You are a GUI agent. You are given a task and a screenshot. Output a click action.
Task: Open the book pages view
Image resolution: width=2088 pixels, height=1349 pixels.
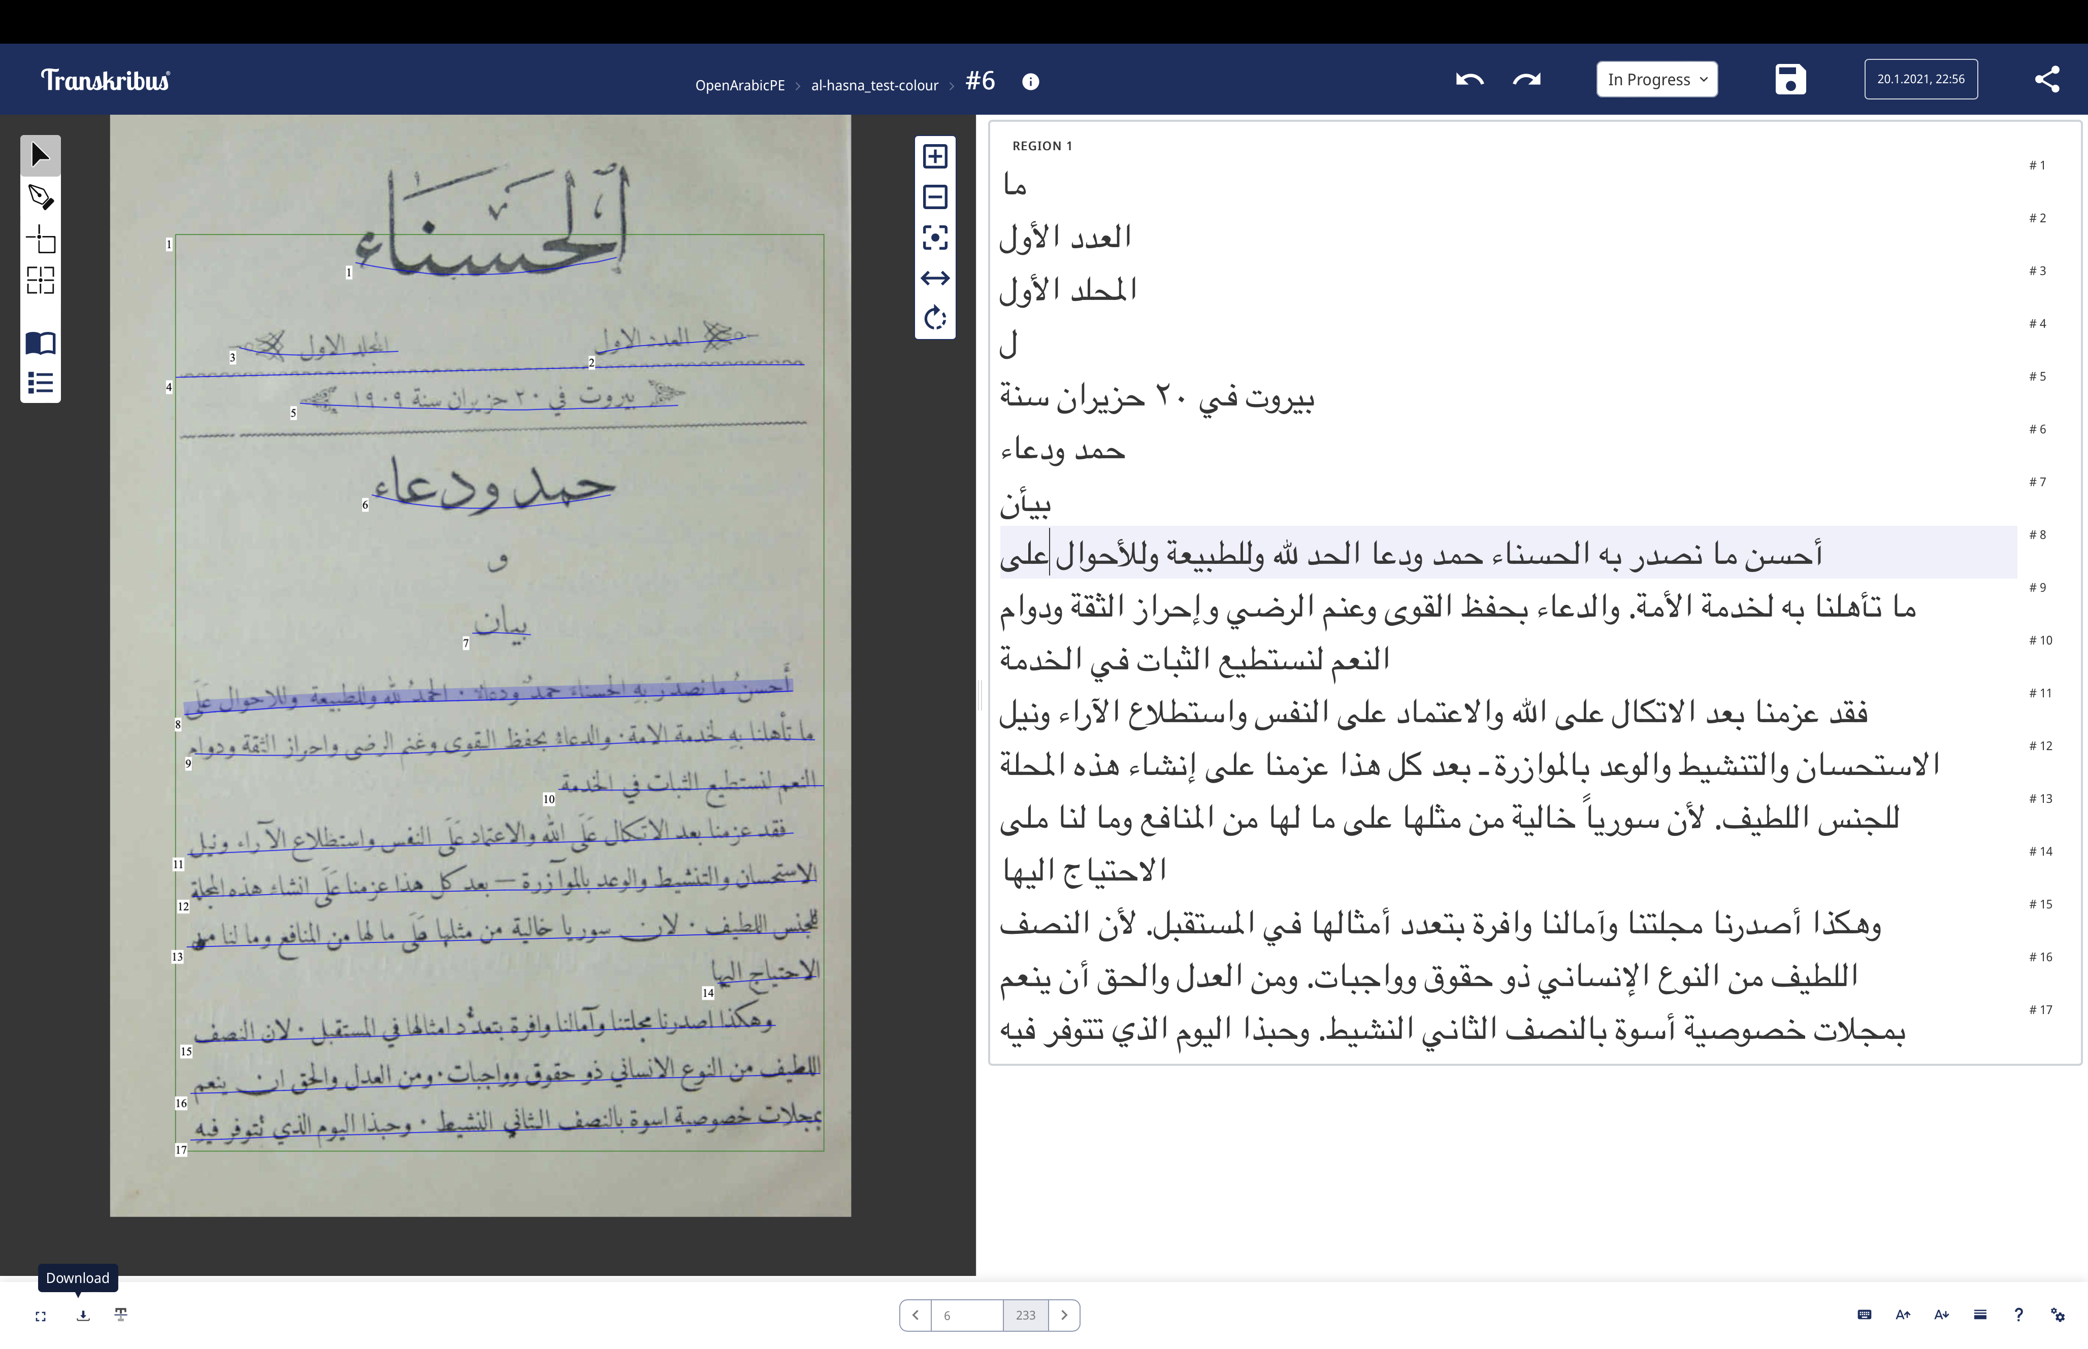click(x=40, y=344)
